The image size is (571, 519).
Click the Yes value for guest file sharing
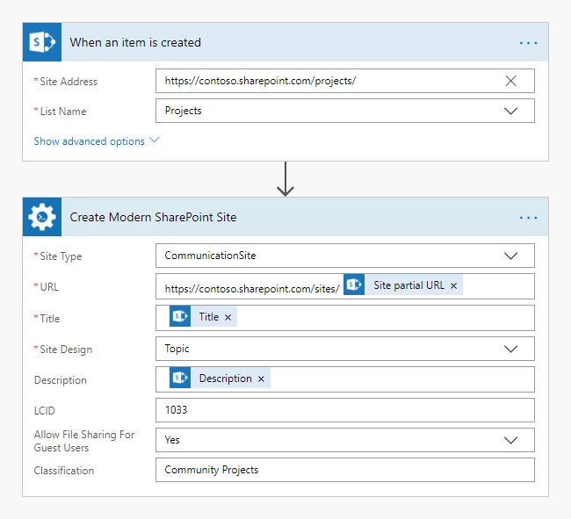[x=172, y=440]
